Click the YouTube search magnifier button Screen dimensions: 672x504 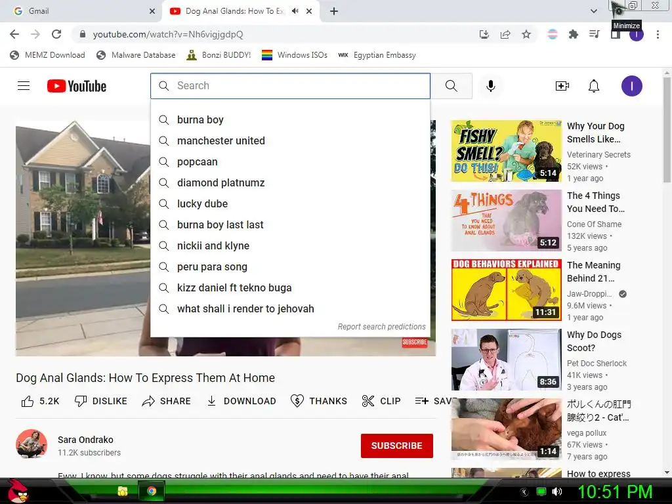point(451,86)
